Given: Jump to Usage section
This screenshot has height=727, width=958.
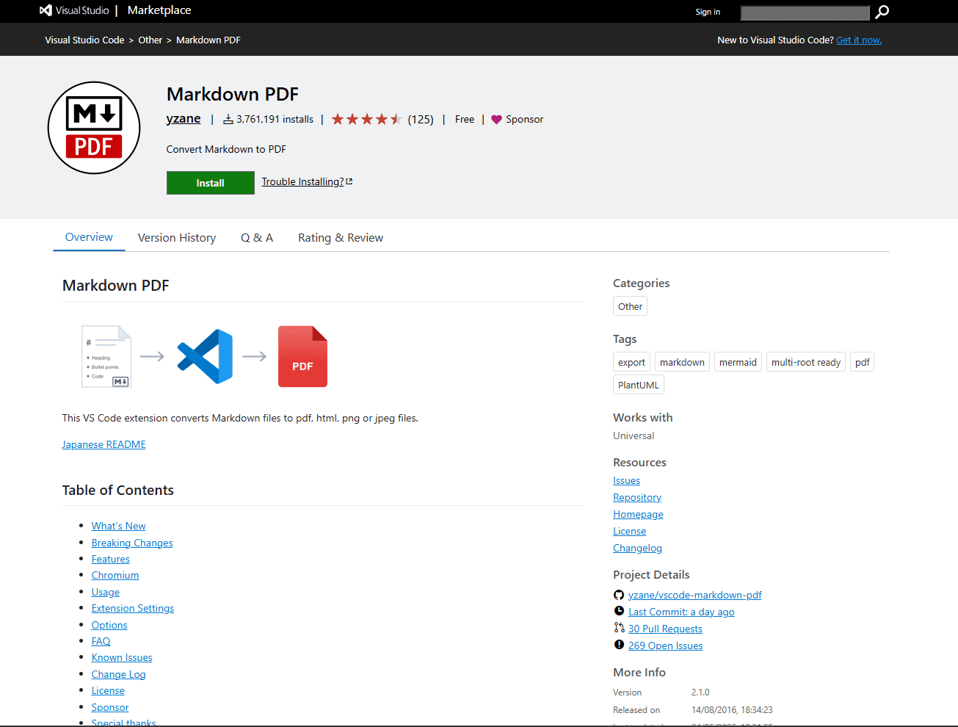Looking at the screenshot, I should click(x=105, y=592).
